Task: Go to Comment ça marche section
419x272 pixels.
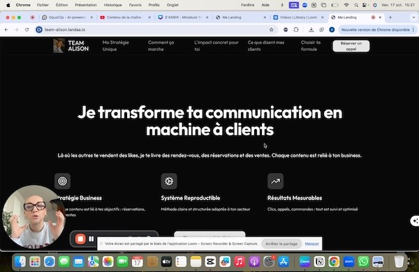Action: (161, 46)
